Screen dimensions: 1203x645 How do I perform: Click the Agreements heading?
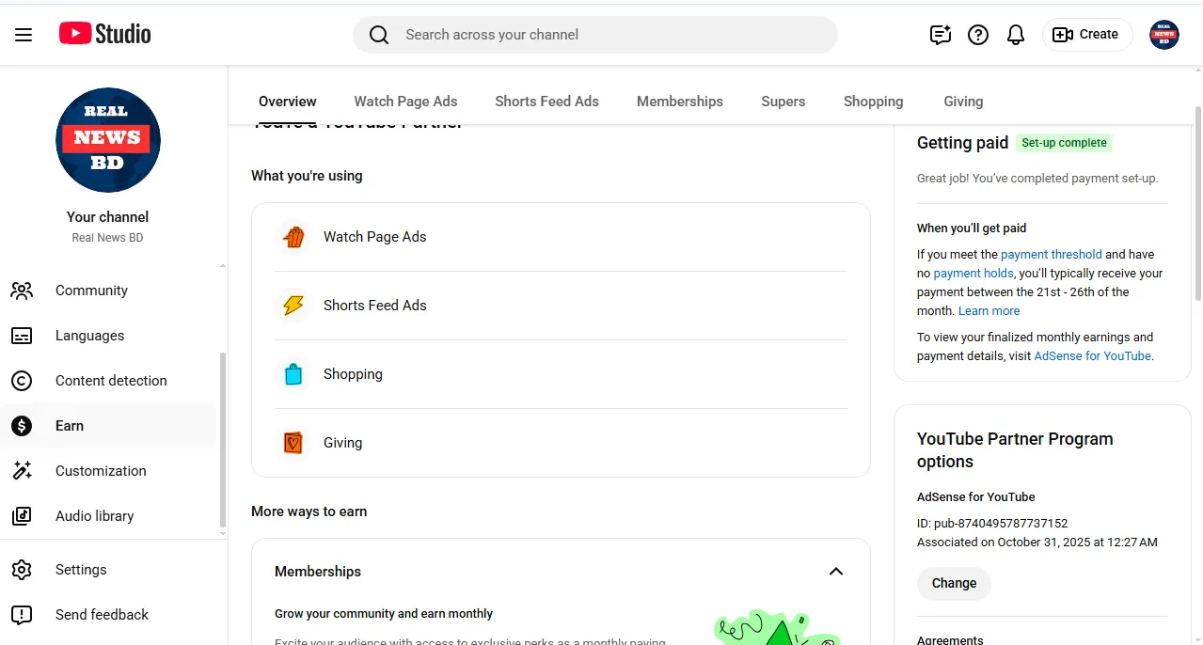(x=950, y=639)
